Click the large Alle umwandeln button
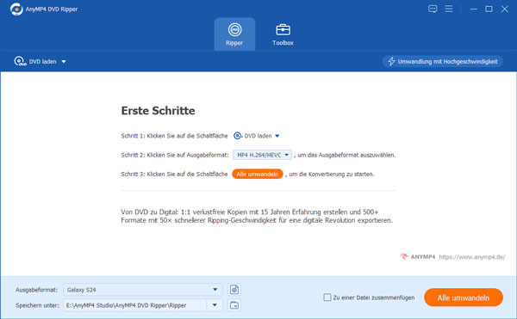517x319 pixels. coord(464,298)
